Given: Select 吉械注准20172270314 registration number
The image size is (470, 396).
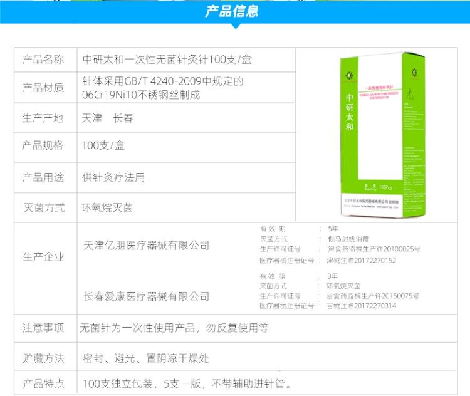Looking at the screenshot, I should 361,306.
